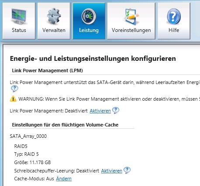This screenshot has height=186, width=200.
Task: Click the checklist icon on Voreinstellungen tab
Action: 131,16
